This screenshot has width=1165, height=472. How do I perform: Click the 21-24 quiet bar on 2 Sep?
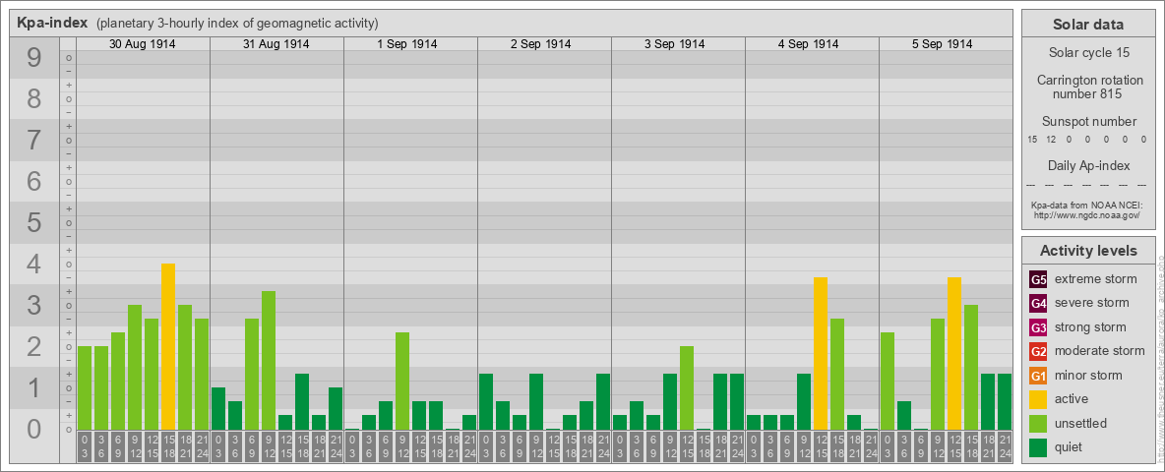tap(603, 401)
